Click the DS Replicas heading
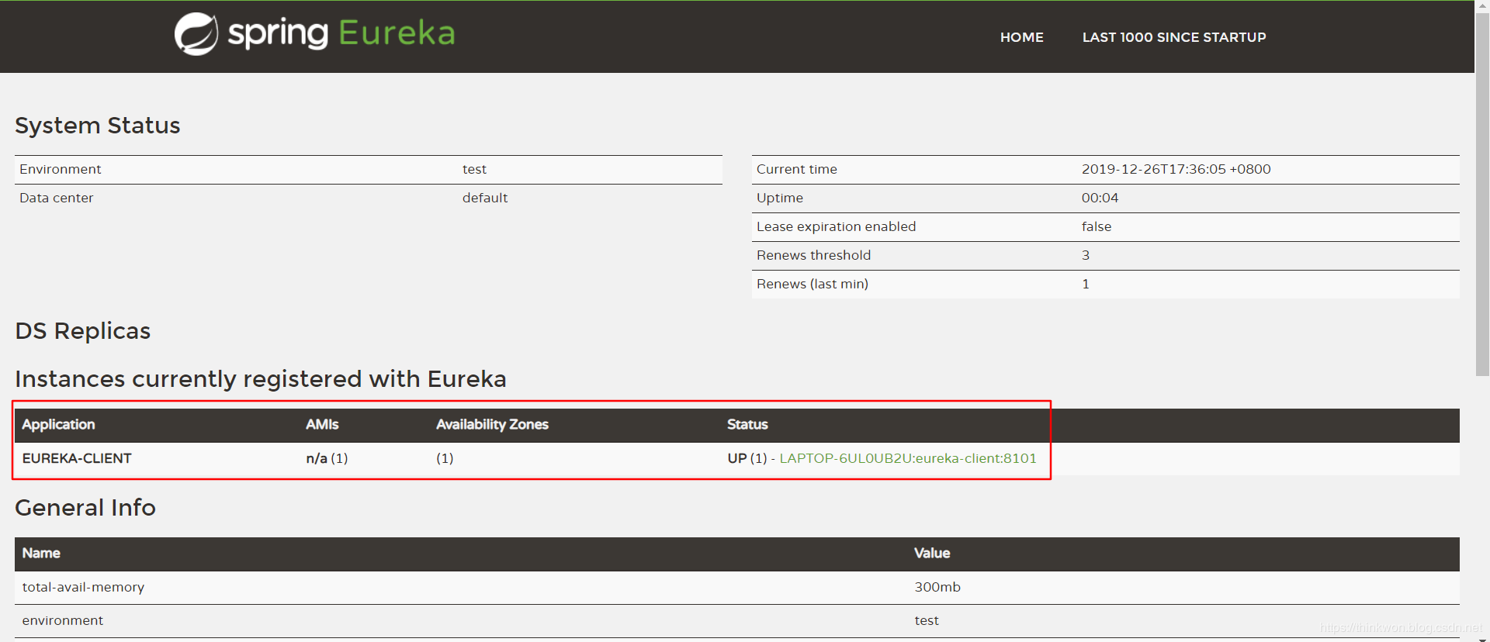 (83, 331)
